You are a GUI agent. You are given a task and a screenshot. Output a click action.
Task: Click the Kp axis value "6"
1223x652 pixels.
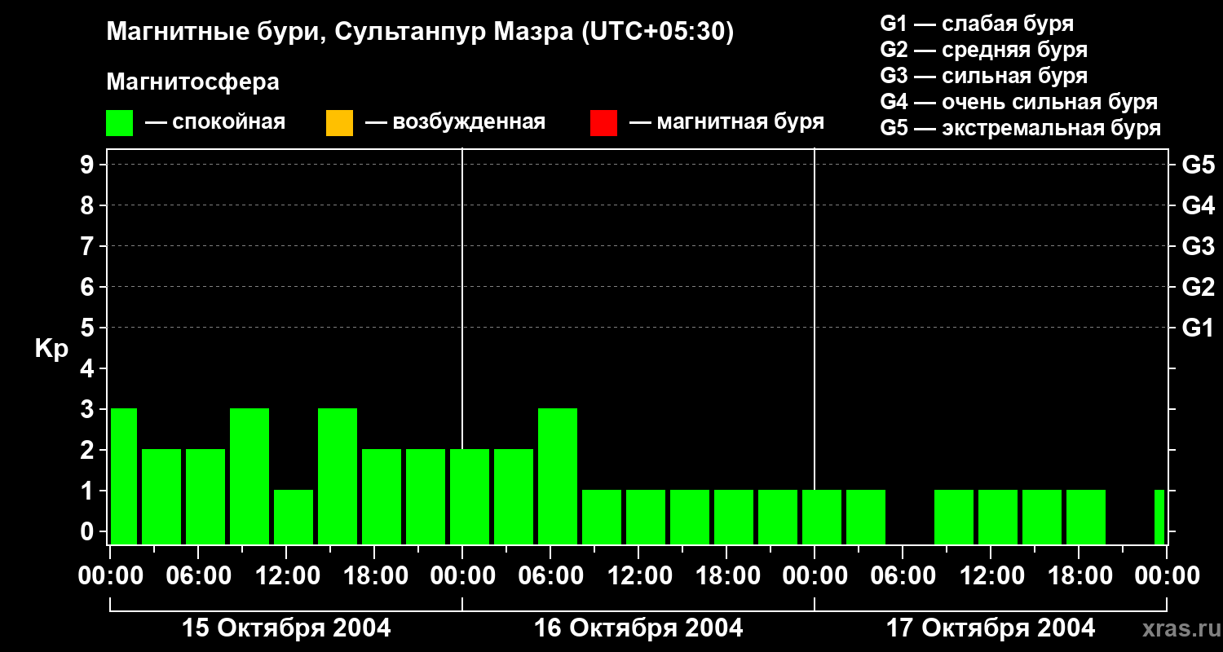89,287
